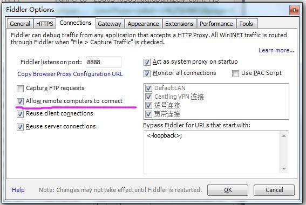Toggle Reuse client connections checkbox
The image size is (306, 205).
20,114
